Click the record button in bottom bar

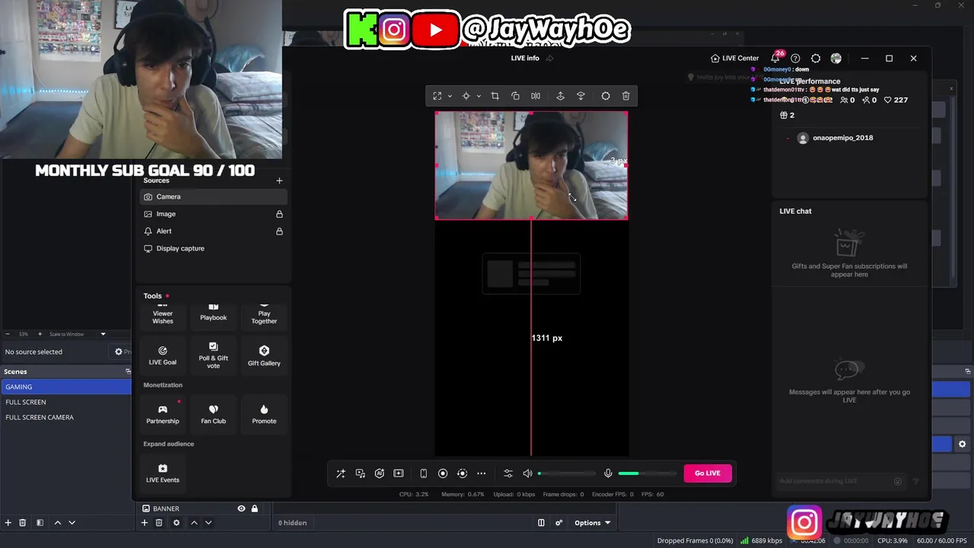coord(443,473)
